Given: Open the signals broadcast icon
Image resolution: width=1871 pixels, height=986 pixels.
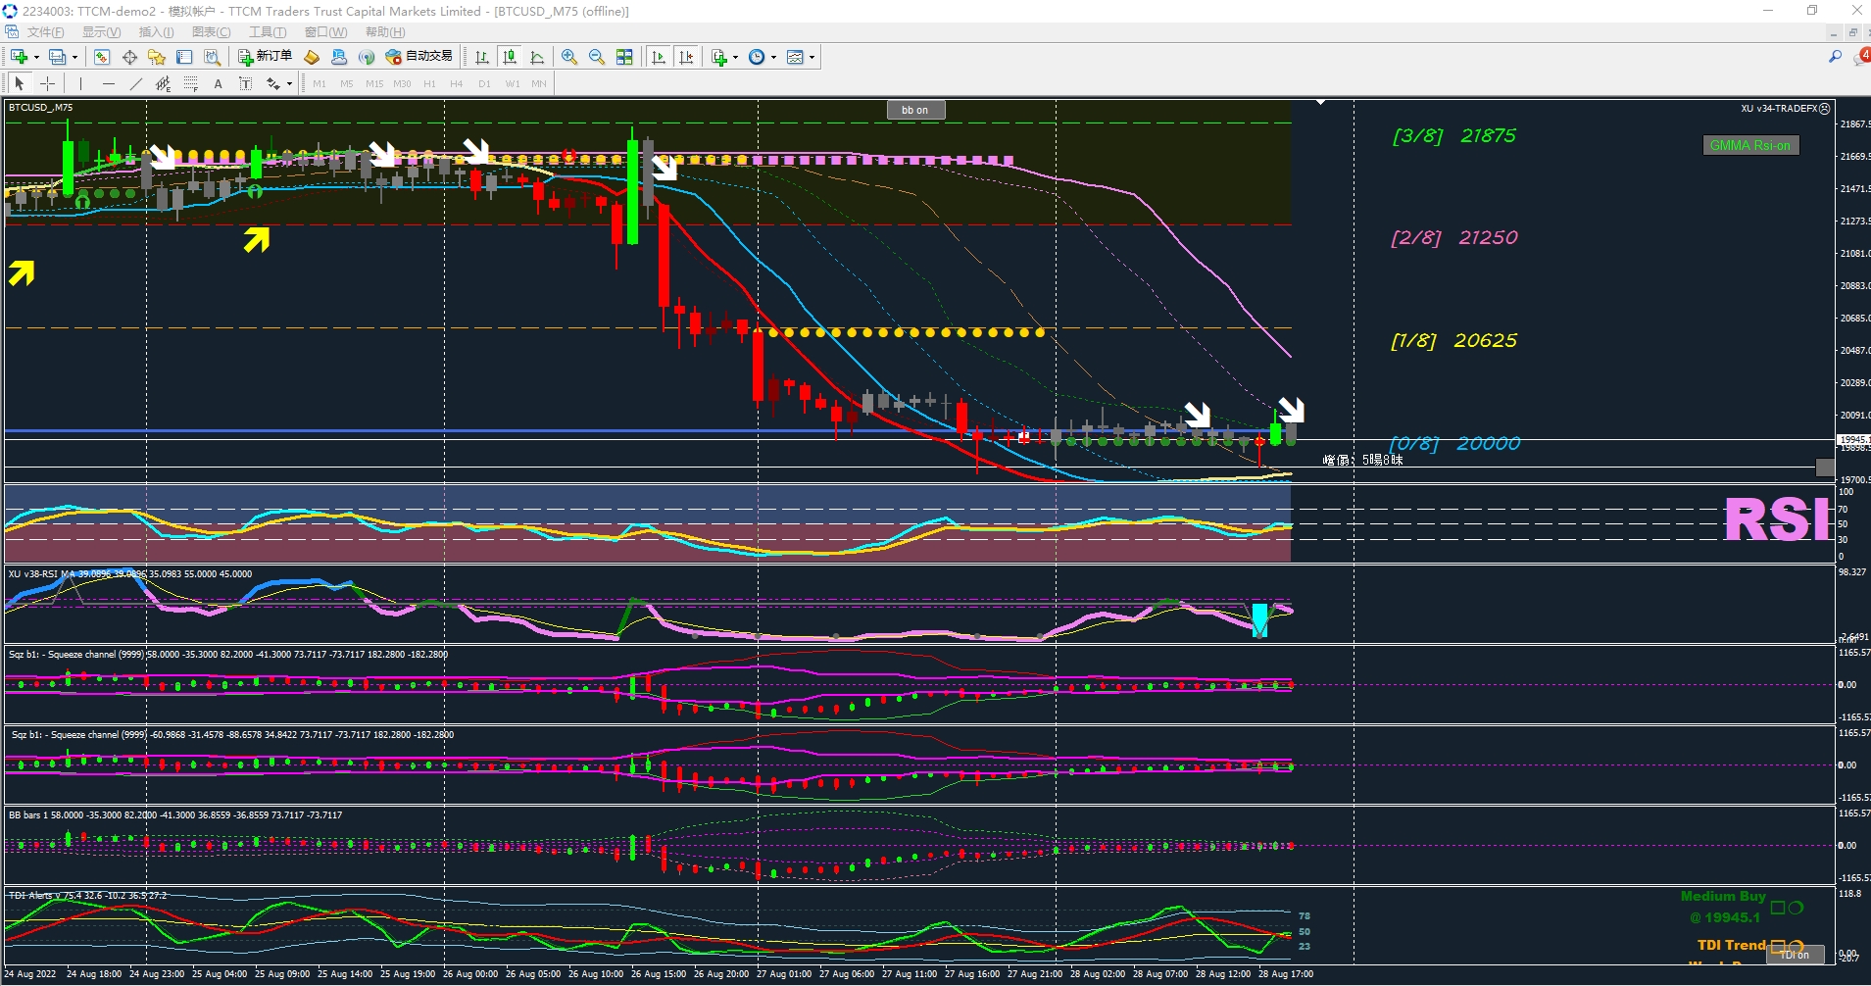Looking at the screenshot, I should point(367,57).
